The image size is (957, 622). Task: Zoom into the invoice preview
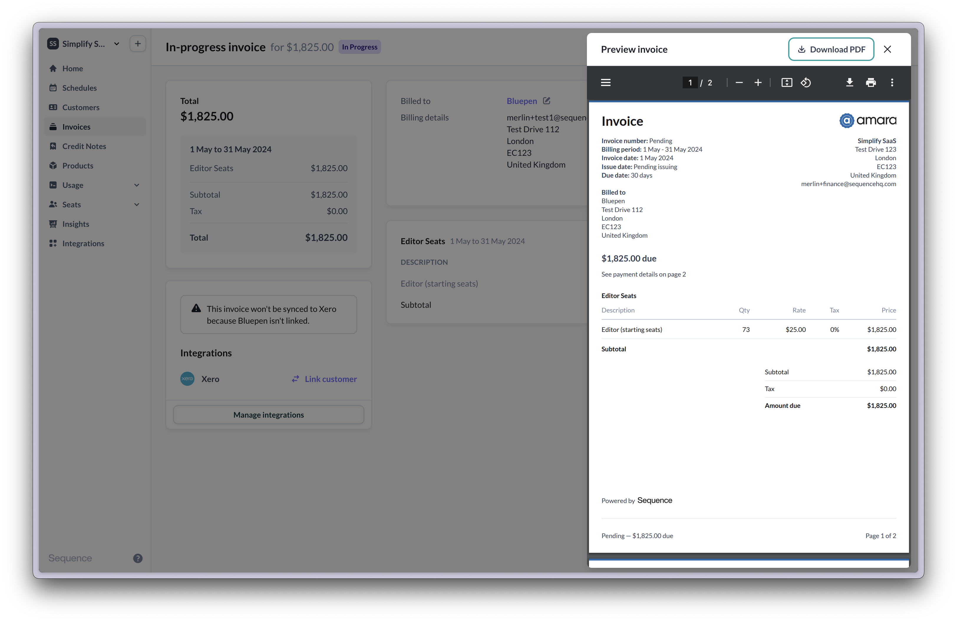pos(758,82)
